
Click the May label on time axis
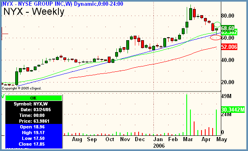tap(222, 140)
